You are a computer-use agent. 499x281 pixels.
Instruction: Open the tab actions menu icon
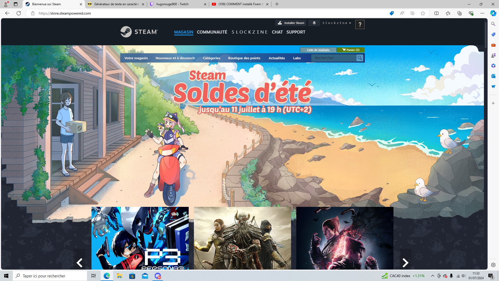pyautogui.click(x=16, y=4)
